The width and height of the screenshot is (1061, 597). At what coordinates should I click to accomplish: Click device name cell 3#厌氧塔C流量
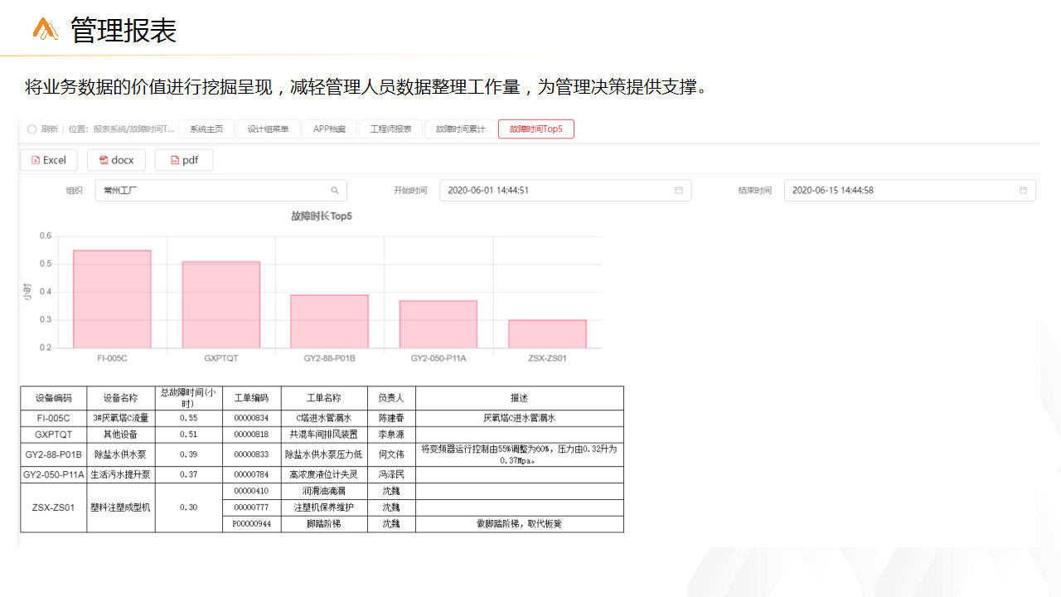[x=120, y=419]
